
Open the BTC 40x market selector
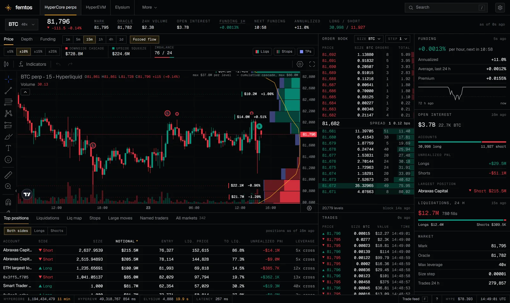pyautogui.click(x=22, y=24)
